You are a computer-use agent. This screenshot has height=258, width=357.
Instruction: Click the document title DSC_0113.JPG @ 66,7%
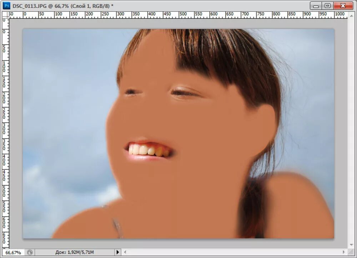pos(41,6)
